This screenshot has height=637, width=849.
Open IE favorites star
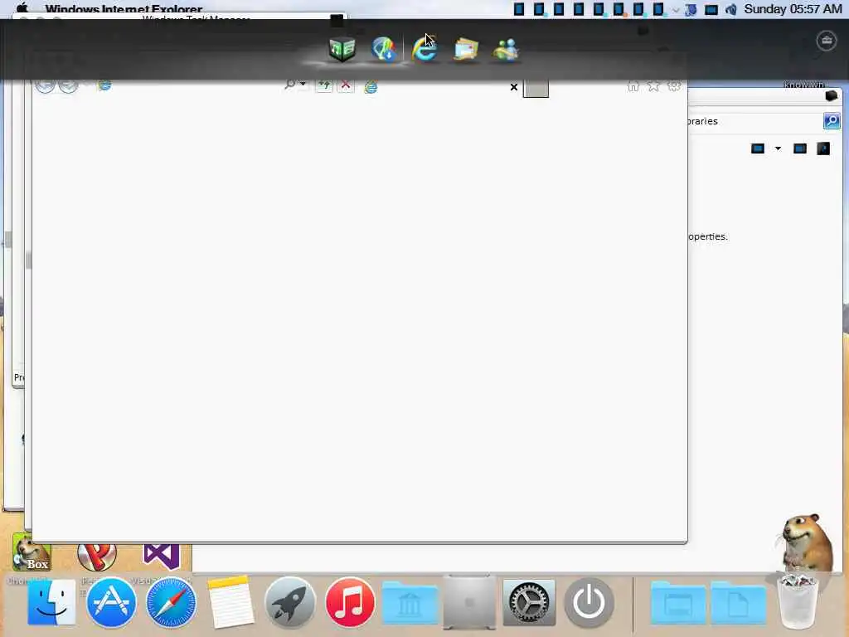point(653,85)
